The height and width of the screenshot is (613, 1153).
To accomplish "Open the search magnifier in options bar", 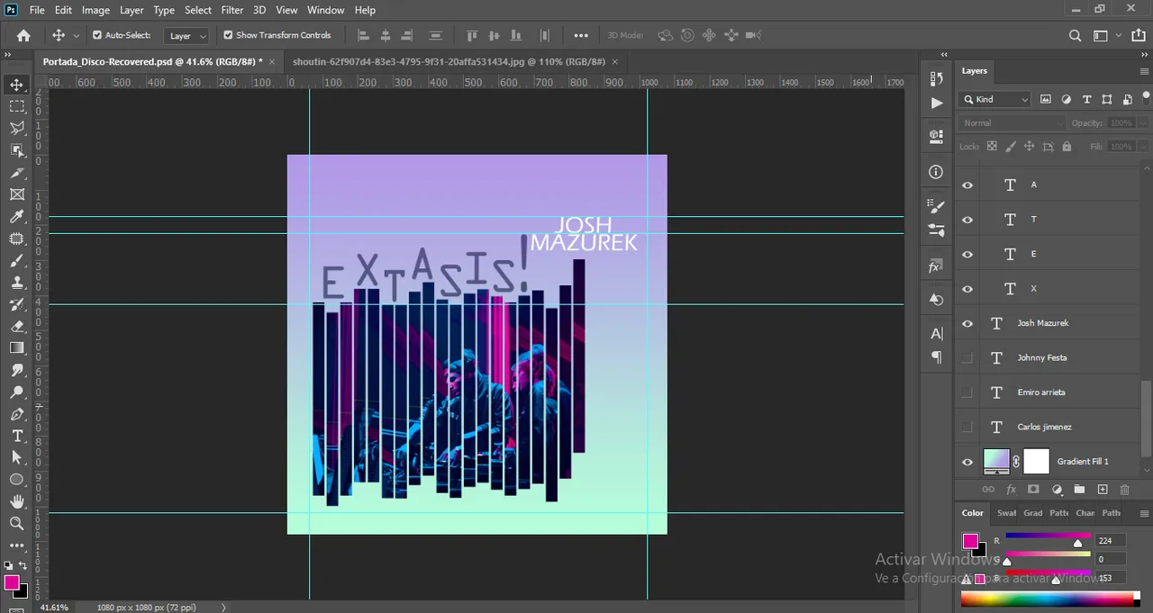I will click(x=1075, y=35).
